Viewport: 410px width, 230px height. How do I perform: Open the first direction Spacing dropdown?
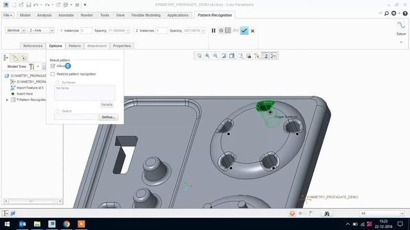pyautogui.click(x=128, y=31)
